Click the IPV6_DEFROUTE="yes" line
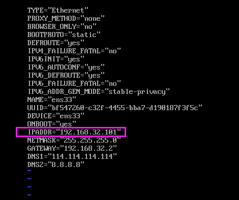239x200 pixels. pyautogui.click(x=66, y=75)
